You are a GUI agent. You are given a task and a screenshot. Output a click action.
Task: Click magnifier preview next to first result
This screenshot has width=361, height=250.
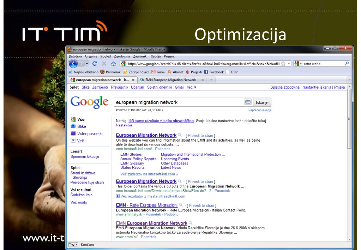[180, 135]
